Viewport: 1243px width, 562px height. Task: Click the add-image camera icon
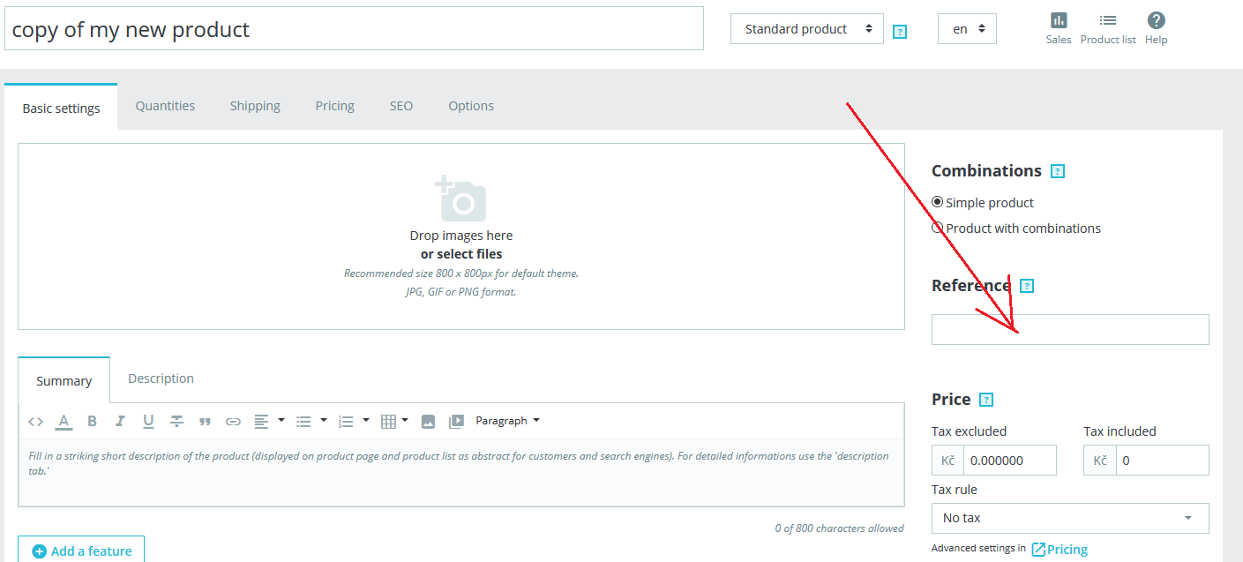click(x=461, y=198)
